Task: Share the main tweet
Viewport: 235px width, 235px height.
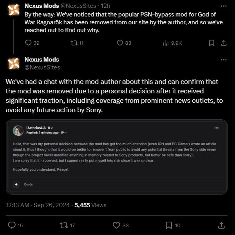Action: click(x=221, y=225)
